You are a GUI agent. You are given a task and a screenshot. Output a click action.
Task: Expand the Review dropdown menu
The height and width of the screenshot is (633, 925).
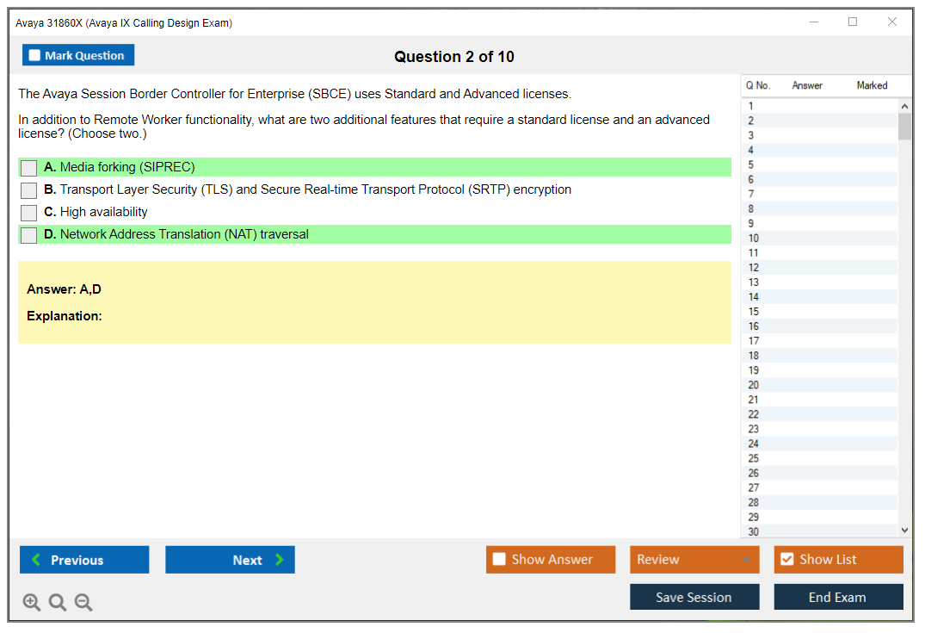[x=746, y=560]
